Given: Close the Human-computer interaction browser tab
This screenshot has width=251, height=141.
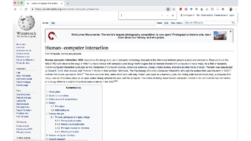Looking at the screenshot, I should click(62, 3).
